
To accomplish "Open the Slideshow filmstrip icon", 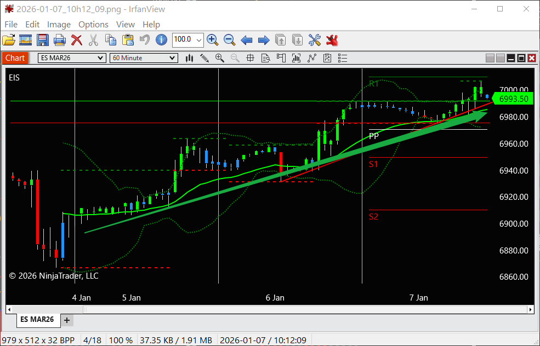I will (25, 41).
